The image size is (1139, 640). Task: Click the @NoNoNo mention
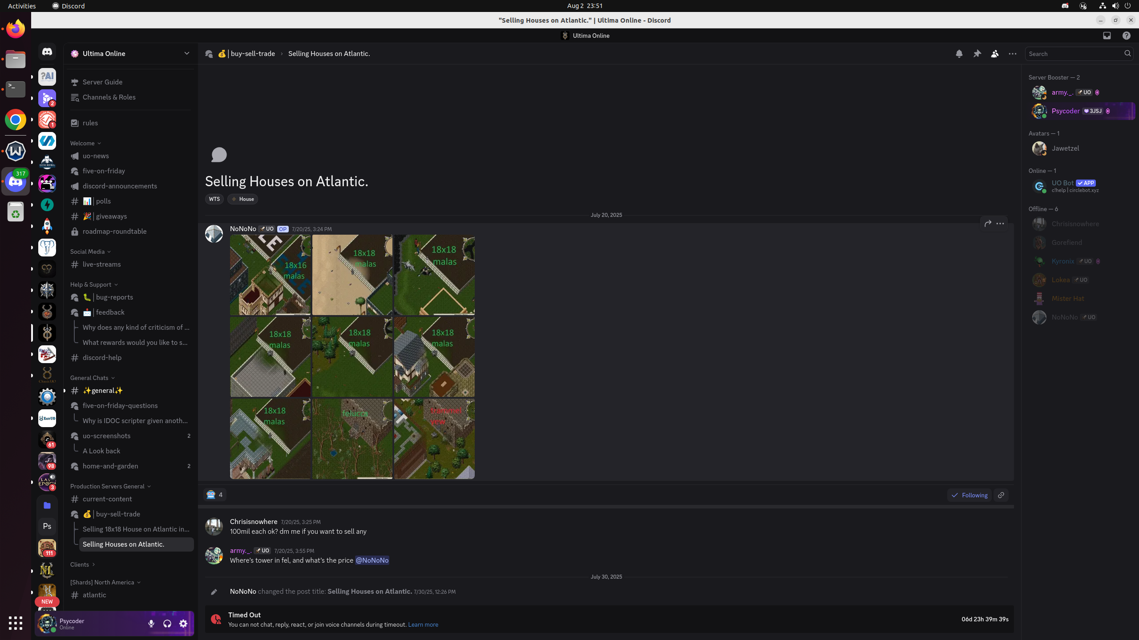coord(372,560)
